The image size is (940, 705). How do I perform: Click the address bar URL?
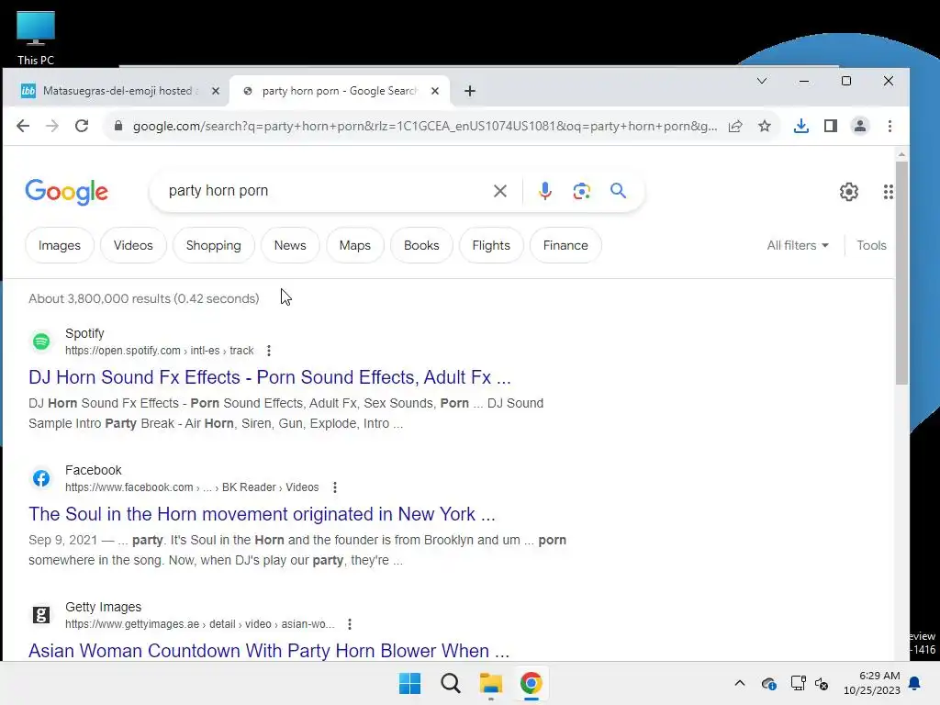pyautogui.click(x=424, y=126)
